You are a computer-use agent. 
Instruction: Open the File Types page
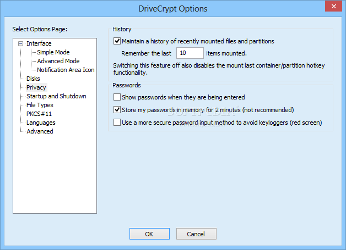pyautogui.click(x=40, y=105)
